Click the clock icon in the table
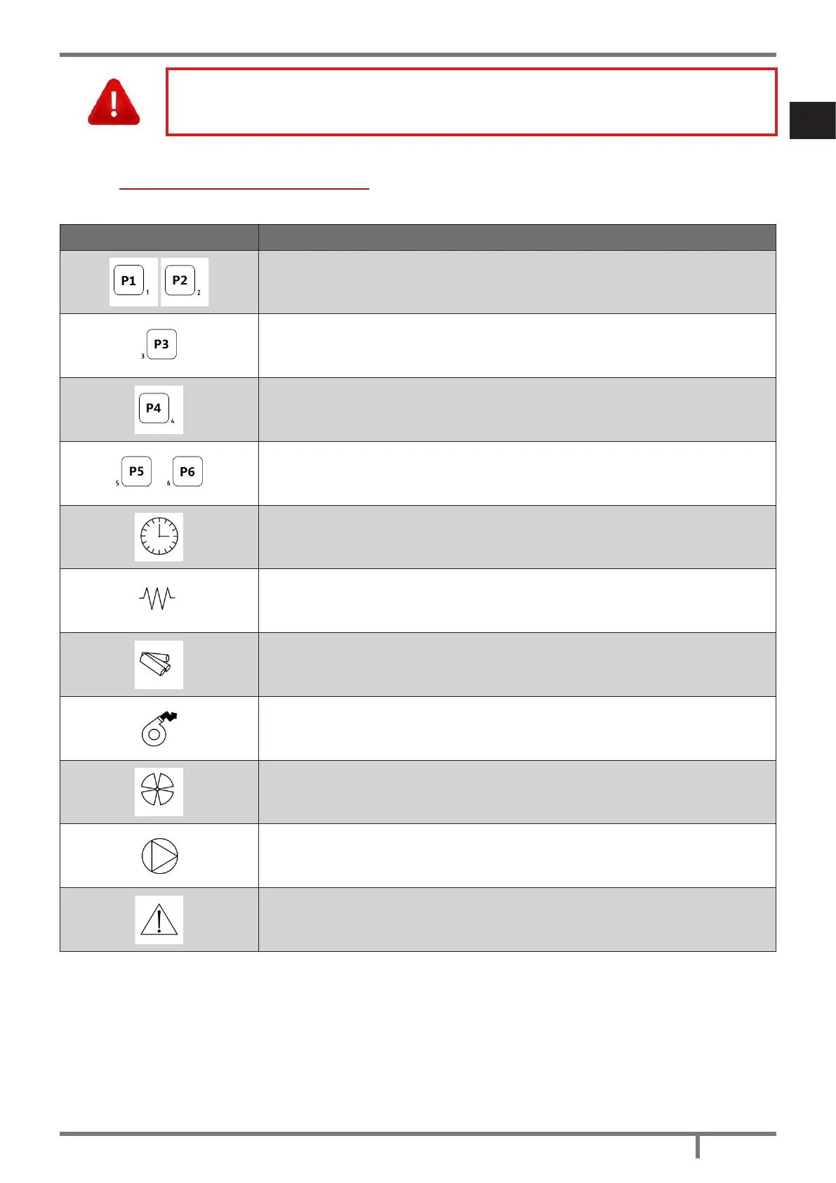This screenshot has width=836, height=1183. click(x=159, y=537)
